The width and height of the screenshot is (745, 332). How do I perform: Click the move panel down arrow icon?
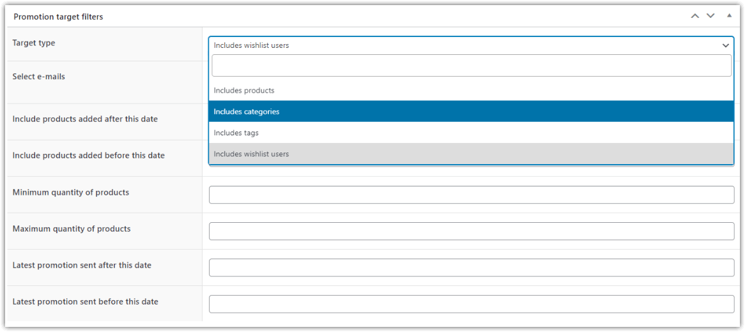[710, 17]
